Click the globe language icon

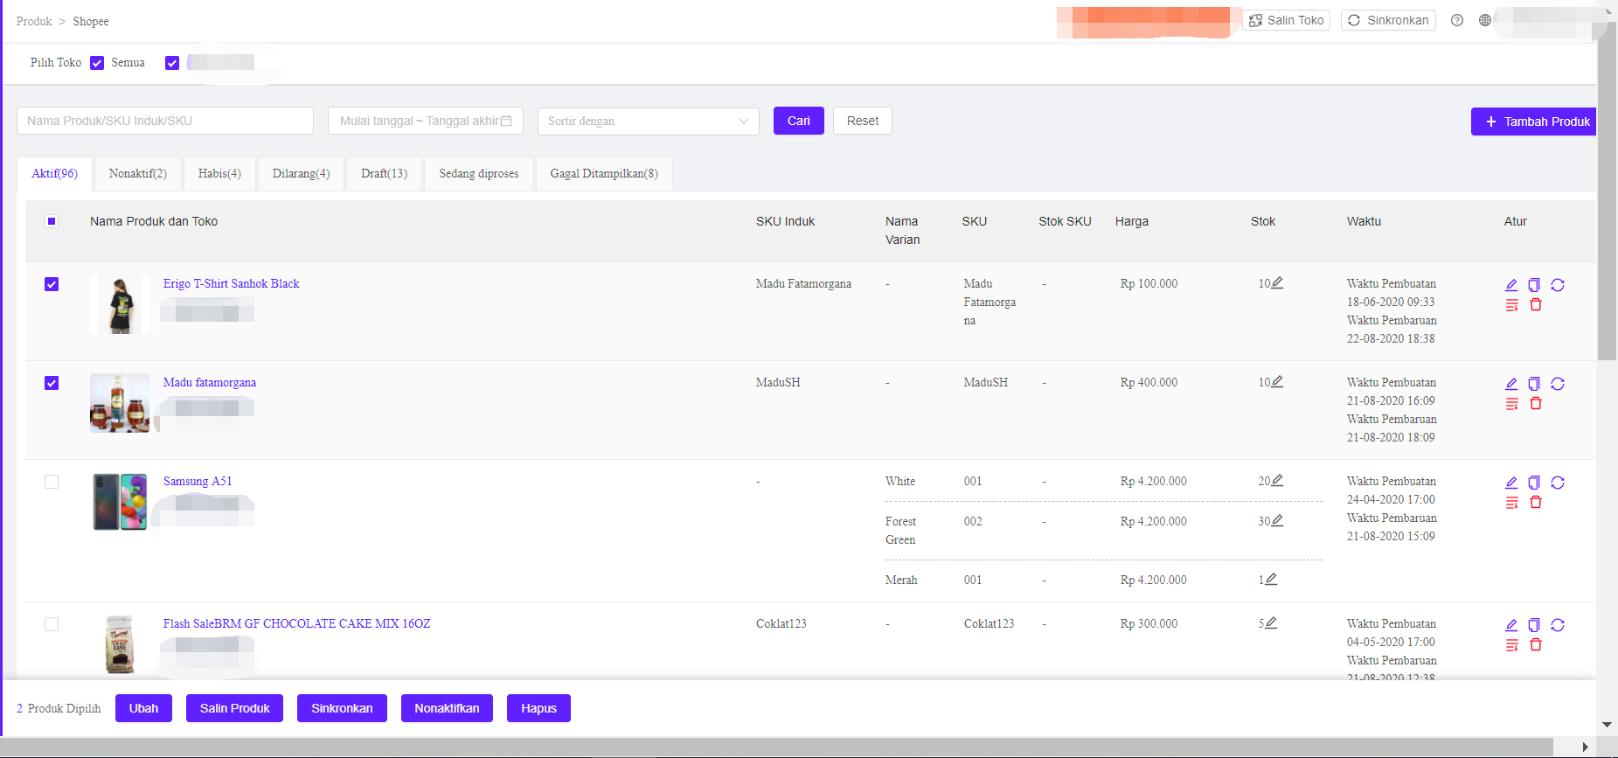coord(1485,20)
